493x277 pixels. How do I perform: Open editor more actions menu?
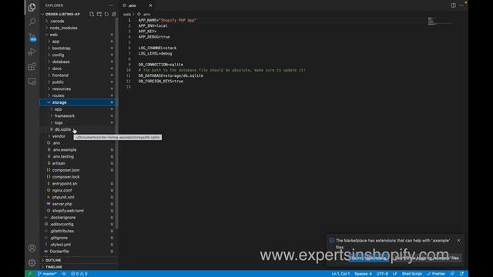(x=461, y=5)
